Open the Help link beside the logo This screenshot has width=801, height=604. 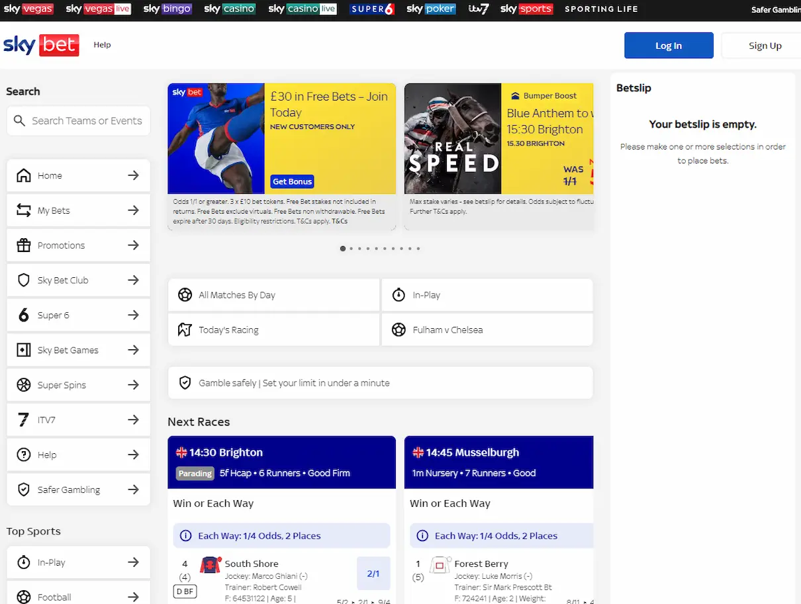(102, 45)
